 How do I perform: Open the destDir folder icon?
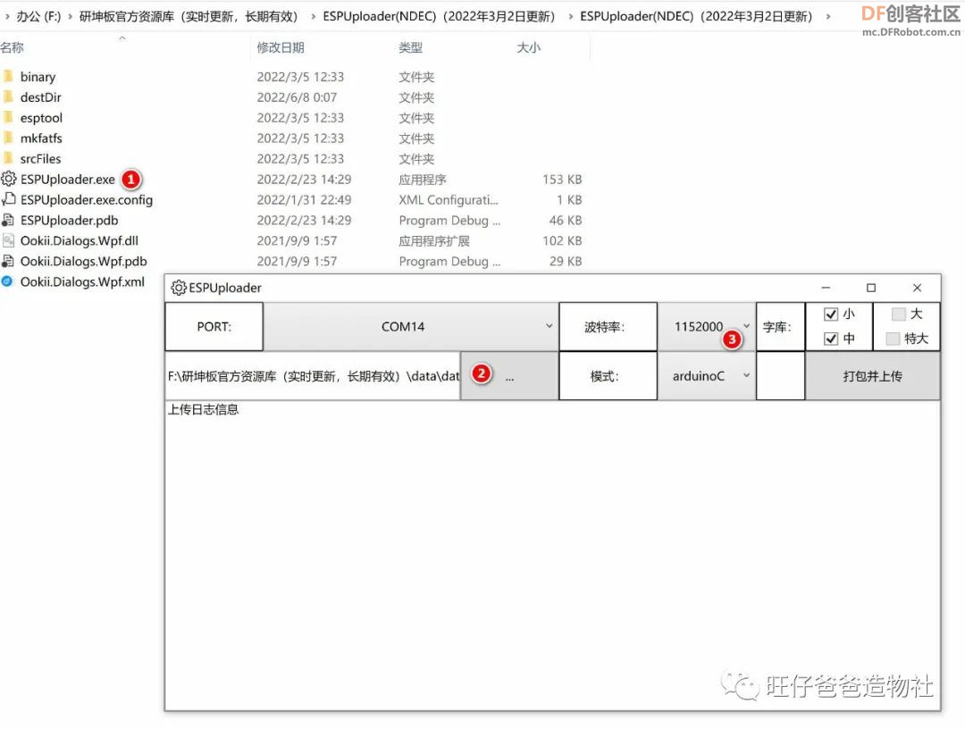pyautogui.click(x=8, y=96)
